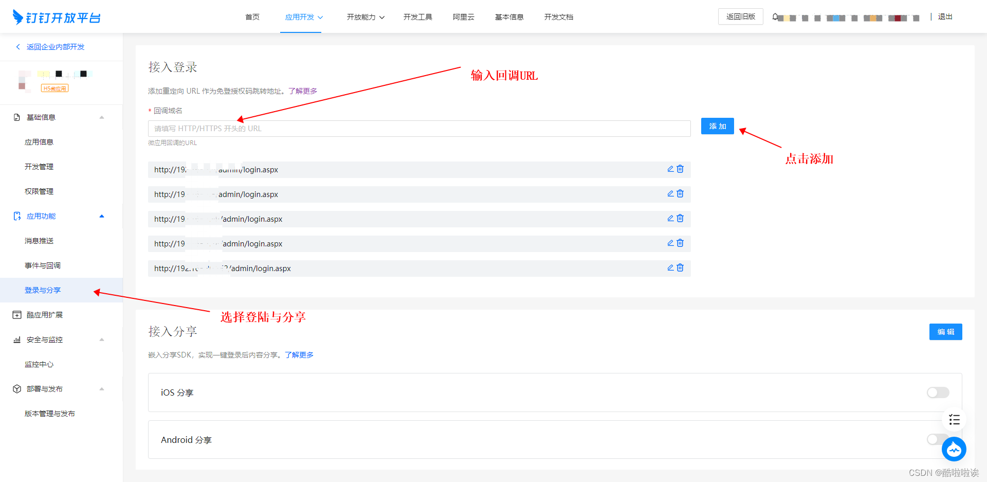987x482 pixels.
Task: Go to 首页 in top navigation
Action: pyautogui.click(x=252, y=17)
